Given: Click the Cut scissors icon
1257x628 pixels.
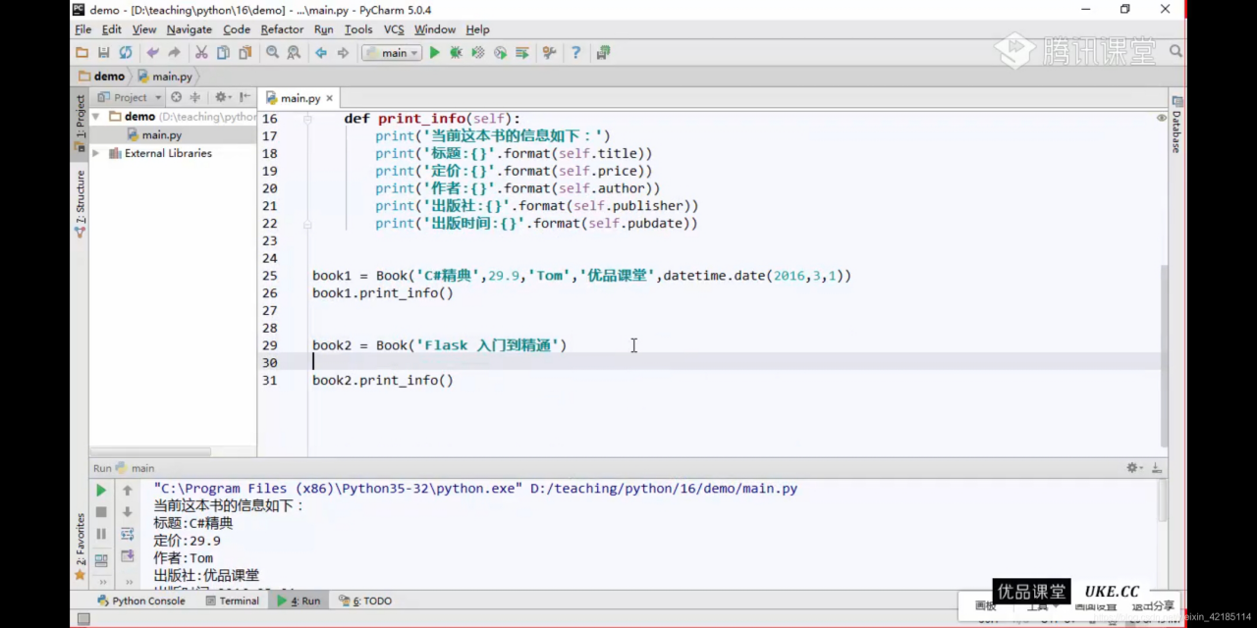Looking at the screenshot, I should [x=201, y=53].
